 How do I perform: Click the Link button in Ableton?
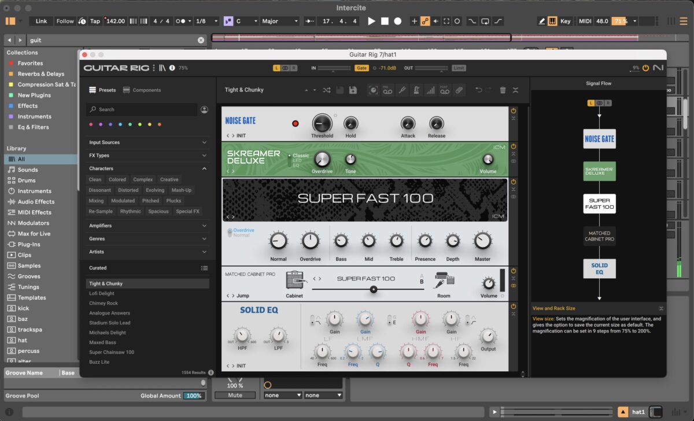click(42, 21)
